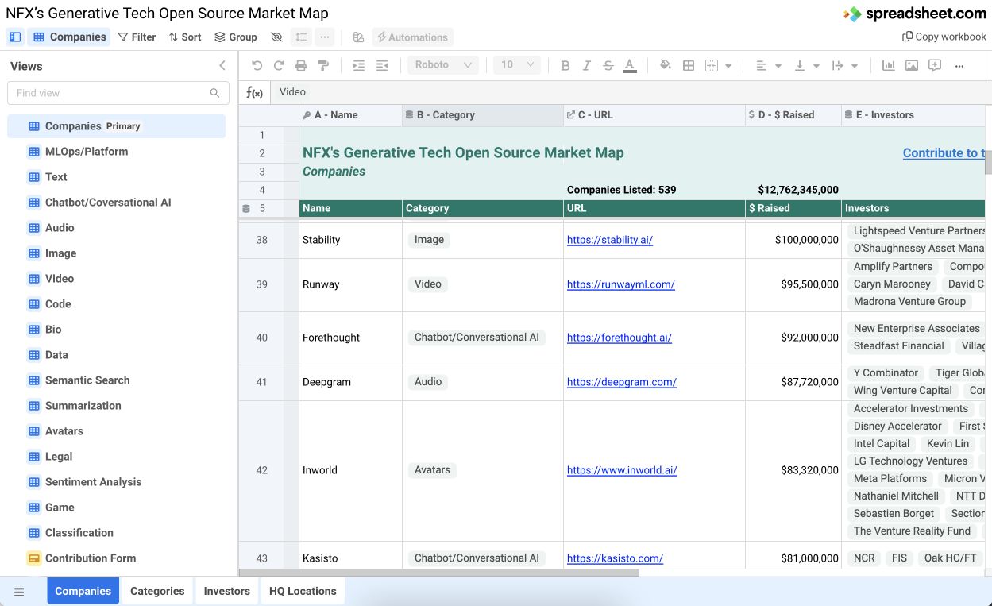This screenshot has height=606, width=992.
Task: Click the Copy workbook button
Action: coord(944,36)
